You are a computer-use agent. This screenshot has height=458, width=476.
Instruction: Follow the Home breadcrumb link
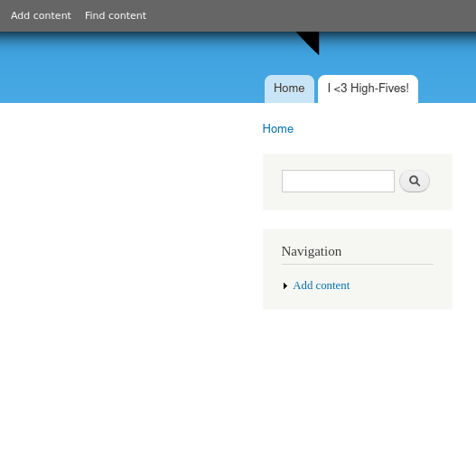coord(278,129)
